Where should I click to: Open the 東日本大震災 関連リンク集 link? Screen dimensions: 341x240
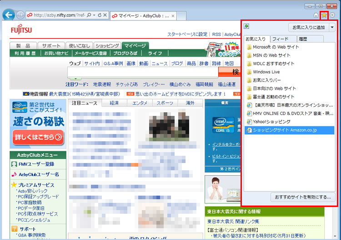233,221
